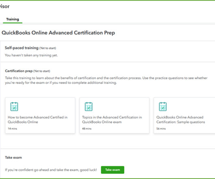
Task: Click calendar icon on Sample questions card
Action: point(163,107)
